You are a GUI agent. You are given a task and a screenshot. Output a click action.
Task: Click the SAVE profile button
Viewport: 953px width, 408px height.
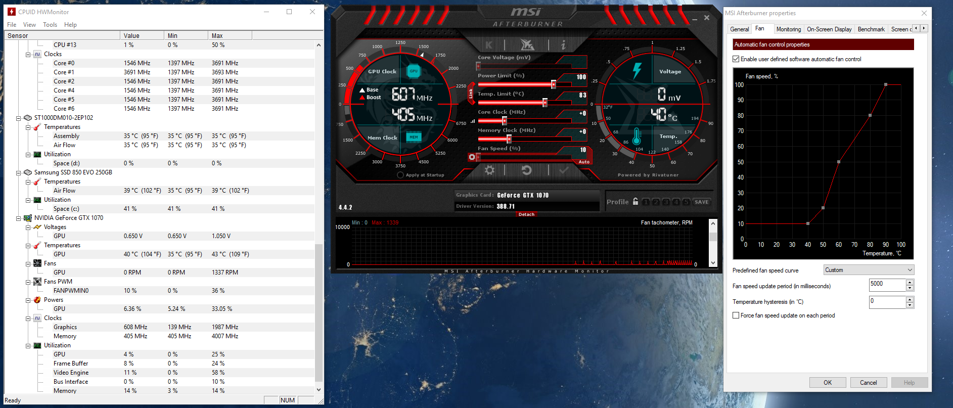[702, 202]
